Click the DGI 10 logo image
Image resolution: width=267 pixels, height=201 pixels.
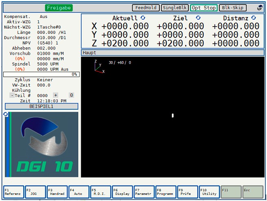tap(42, 144)
